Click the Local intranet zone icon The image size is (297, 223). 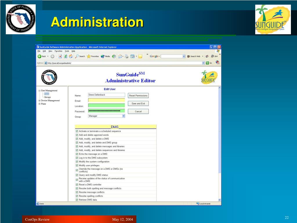[198, 204]
